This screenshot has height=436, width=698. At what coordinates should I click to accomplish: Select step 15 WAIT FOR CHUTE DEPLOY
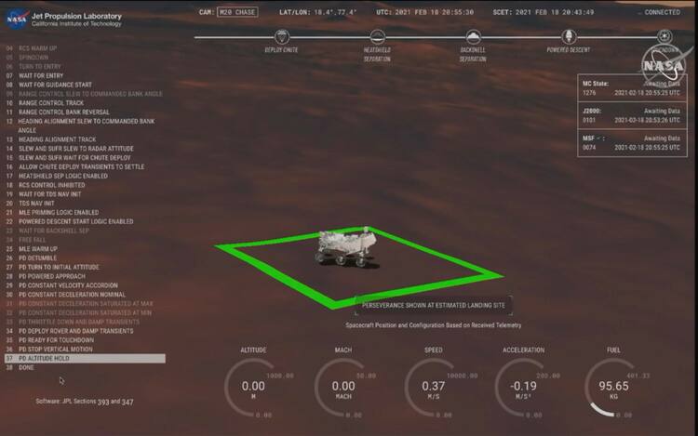tap(68, 158)
